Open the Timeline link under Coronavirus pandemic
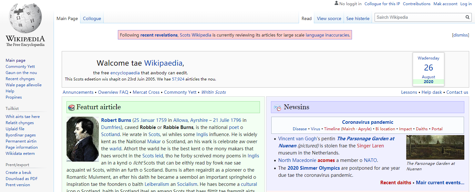Screen dimensions: 475x192 tap(332, 129)
